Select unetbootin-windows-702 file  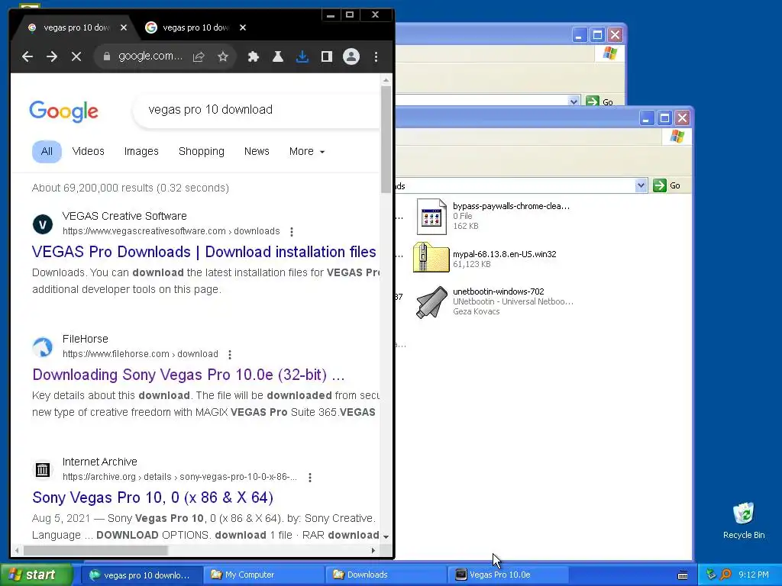pos(495,301)
